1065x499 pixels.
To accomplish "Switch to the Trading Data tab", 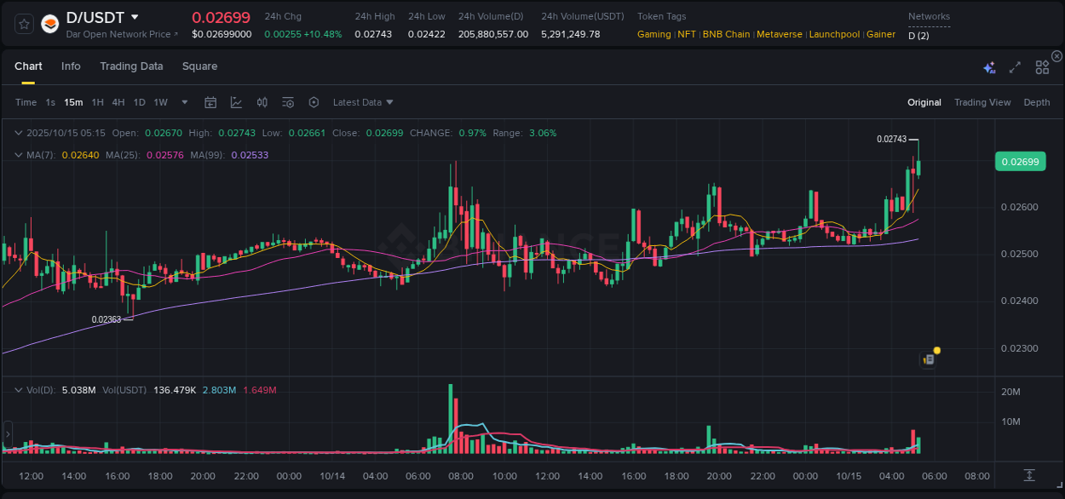I will click(x=131, y=66).
